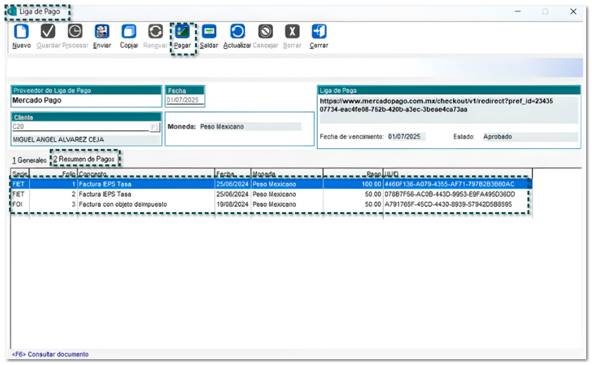
Task: Click the Mercado Pago checkout URL
Action: click(x=436, y=105)
